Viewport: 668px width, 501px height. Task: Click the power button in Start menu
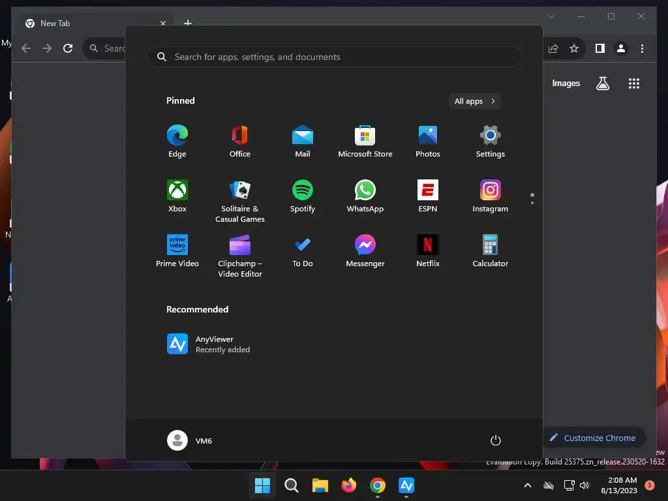(496, 440)
